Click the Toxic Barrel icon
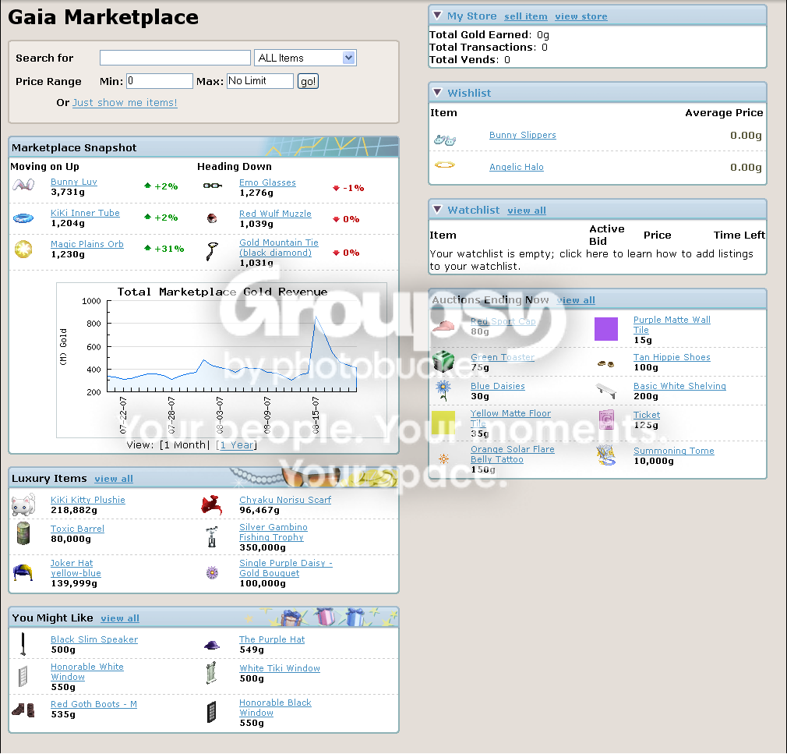Screen dimensions: 787x754 click(x=23, y=533)
